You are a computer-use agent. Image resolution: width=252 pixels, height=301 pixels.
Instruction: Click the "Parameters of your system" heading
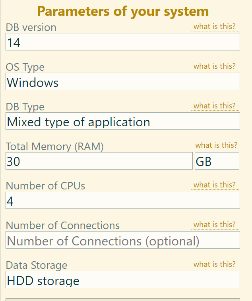pyautogui.click(x=123, y=11)
